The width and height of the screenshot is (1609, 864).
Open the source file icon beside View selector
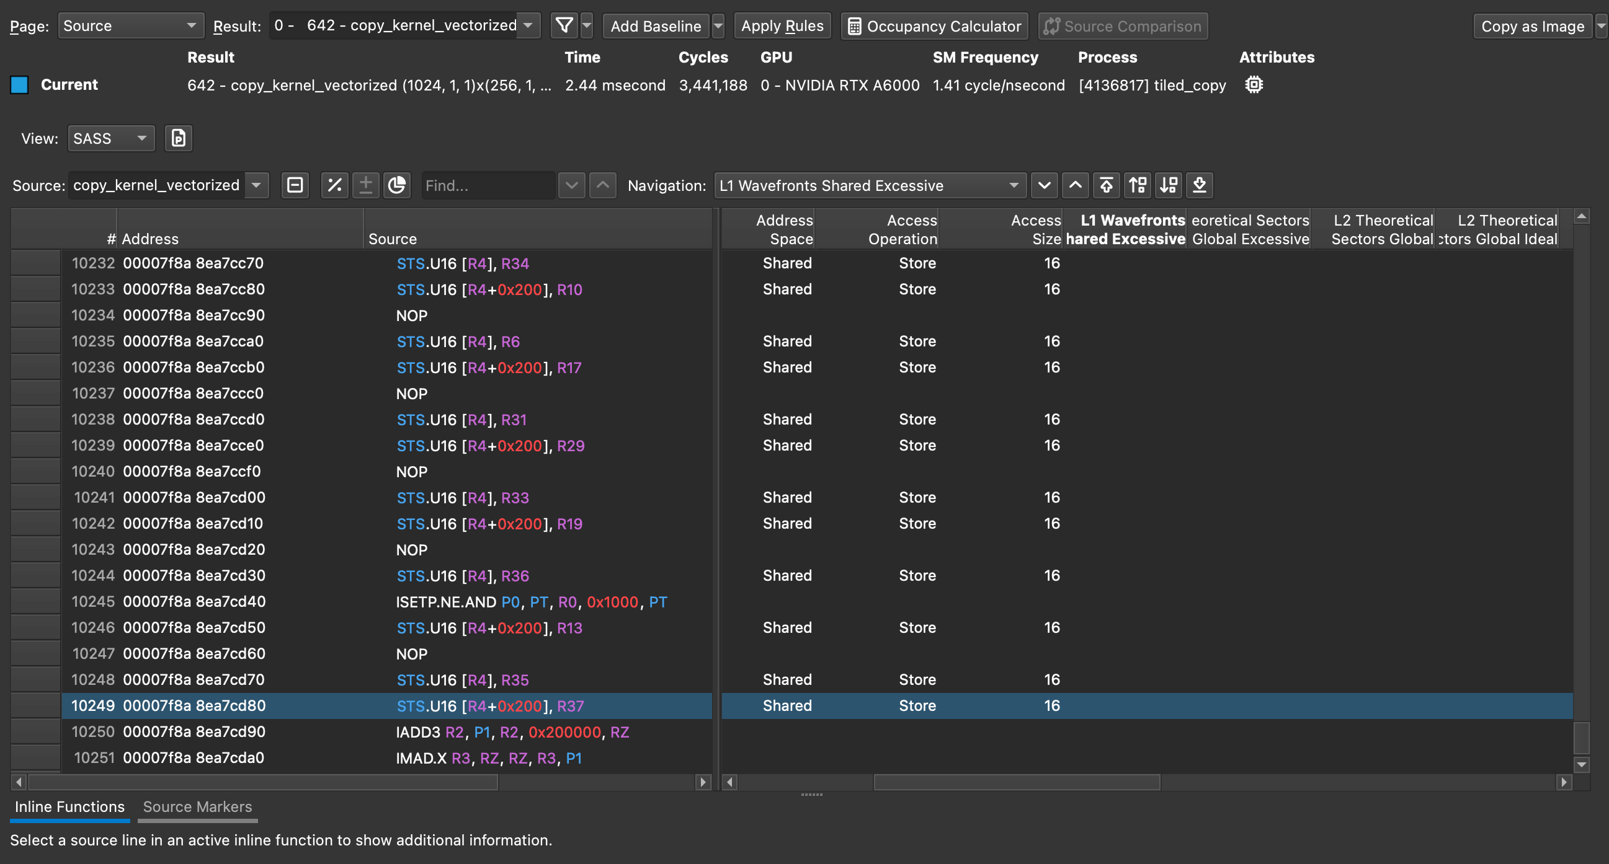pos(179,138)
